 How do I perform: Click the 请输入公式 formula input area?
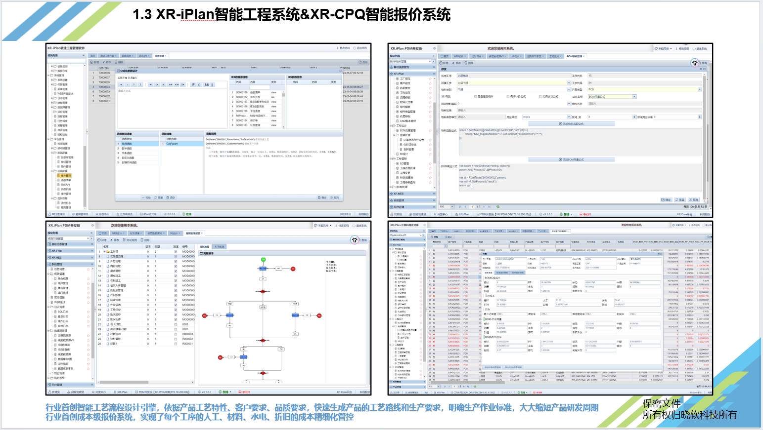(x=172, y=109)
